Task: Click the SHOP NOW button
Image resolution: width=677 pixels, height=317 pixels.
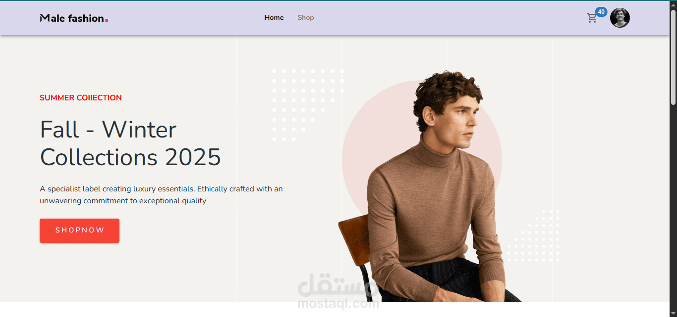Action: [x=79, y=230]
